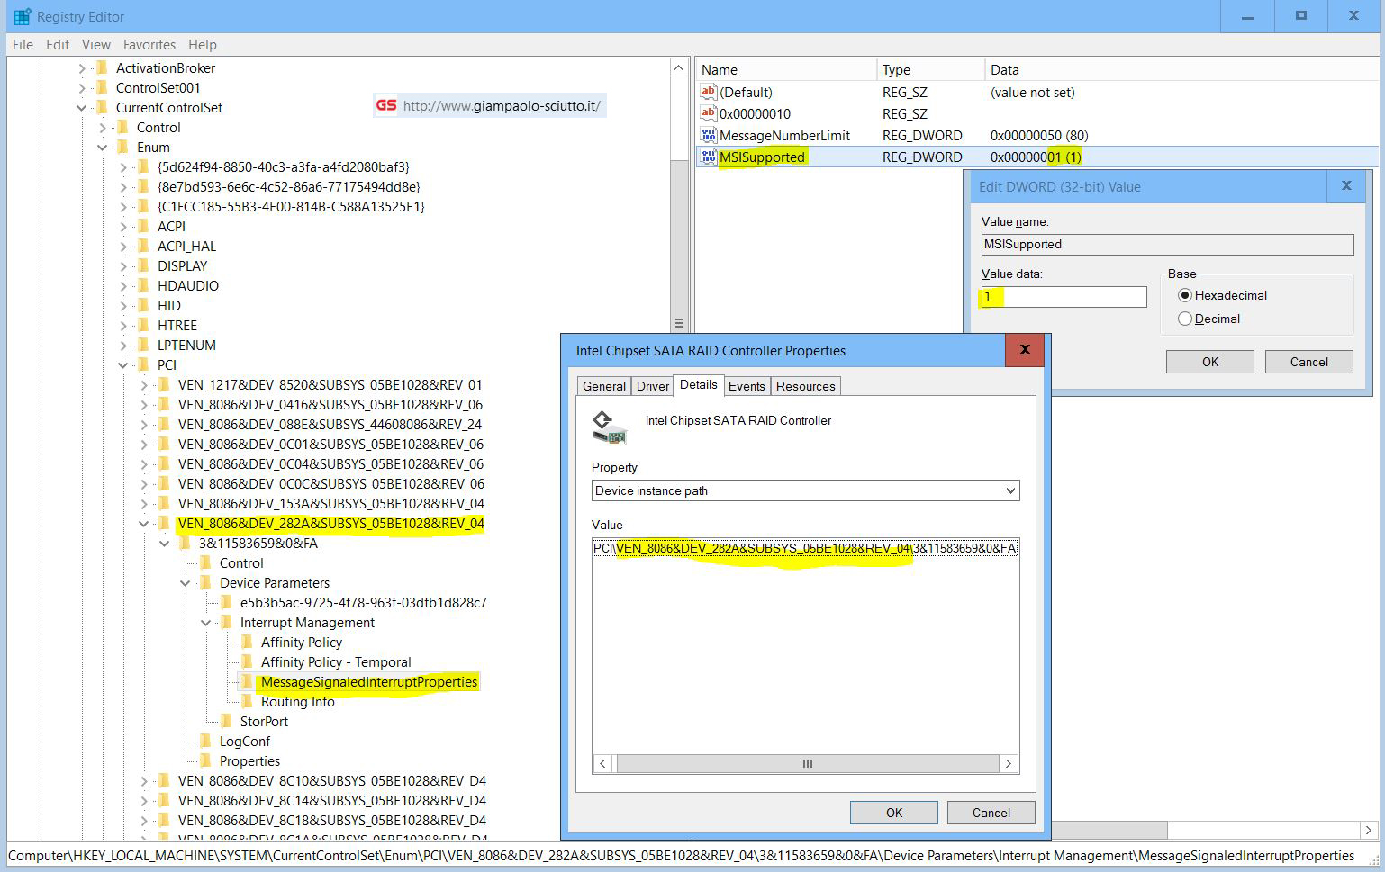
Task: Click the Value box horizontal scrollbar thumb
Action: tap(808, 763)
